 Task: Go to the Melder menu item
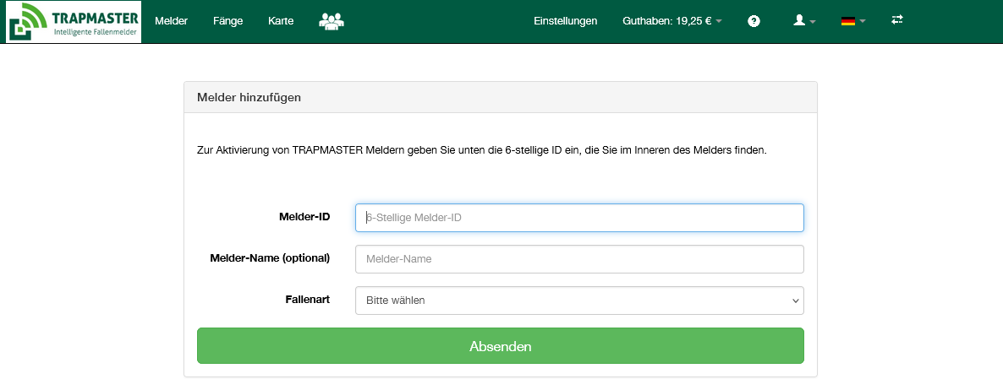[172, 21]
